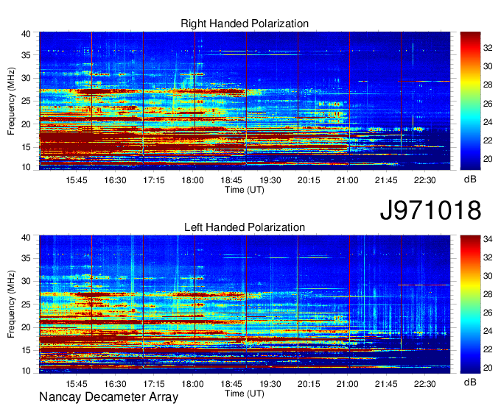Click the 21:45 tick on Left Handed plot
Screen dimensions: 501x406
tap(386, 384)
